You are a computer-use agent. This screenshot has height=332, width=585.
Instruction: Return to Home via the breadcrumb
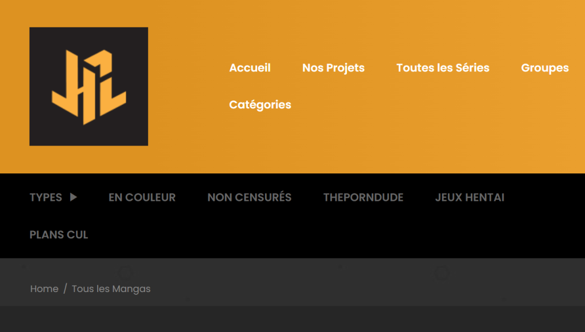[x=44, y=289]
